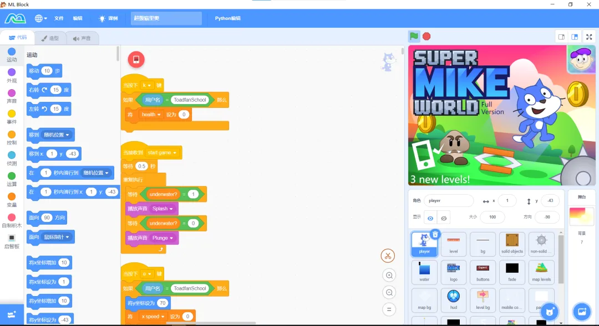Switch to the 造型 costumes tab
The image size is (599, 326).
(x=50, y=38)
